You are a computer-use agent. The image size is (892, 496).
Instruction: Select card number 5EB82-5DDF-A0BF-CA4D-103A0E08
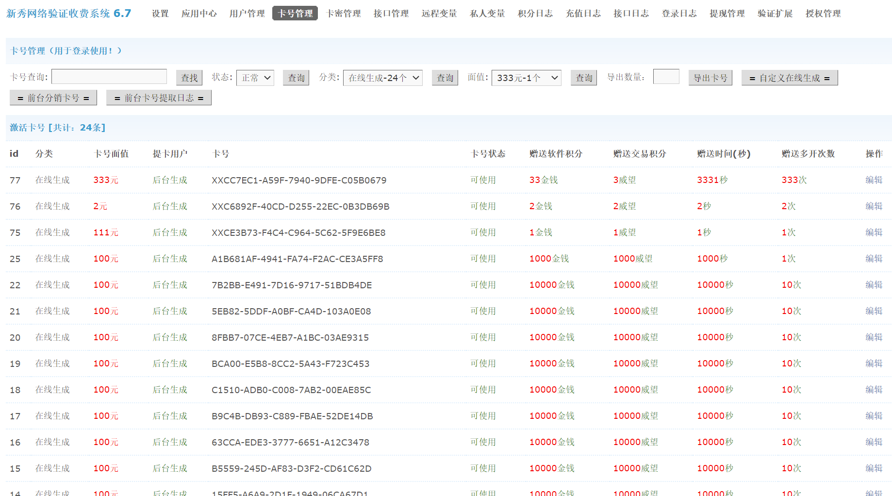291,312
